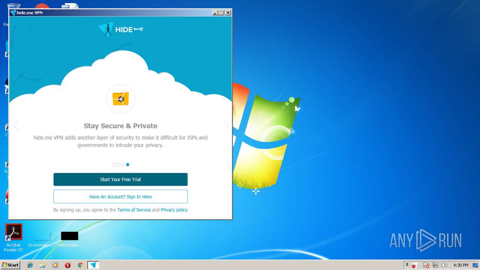Open the Terms of Service link

(x=134, y=210)
